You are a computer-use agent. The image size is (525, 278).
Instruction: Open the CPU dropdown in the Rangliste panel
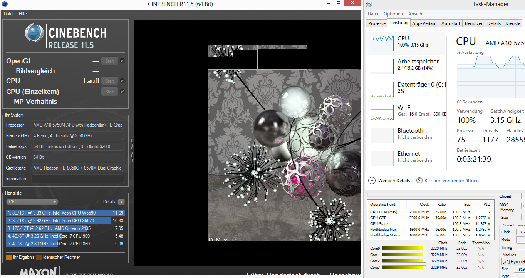(x=32, y=202)
